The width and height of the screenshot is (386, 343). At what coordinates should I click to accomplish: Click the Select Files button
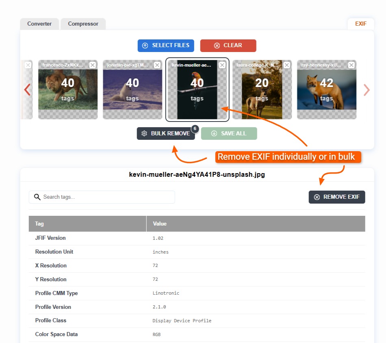click(166, 46)
